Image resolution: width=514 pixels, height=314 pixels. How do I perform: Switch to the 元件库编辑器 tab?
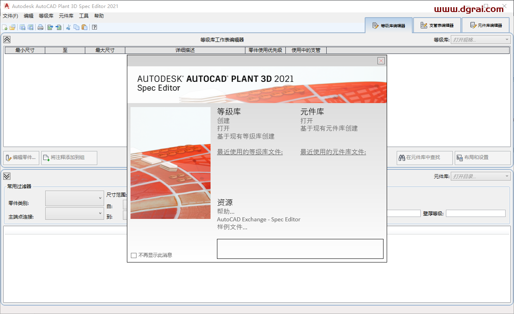click(486, 25)
